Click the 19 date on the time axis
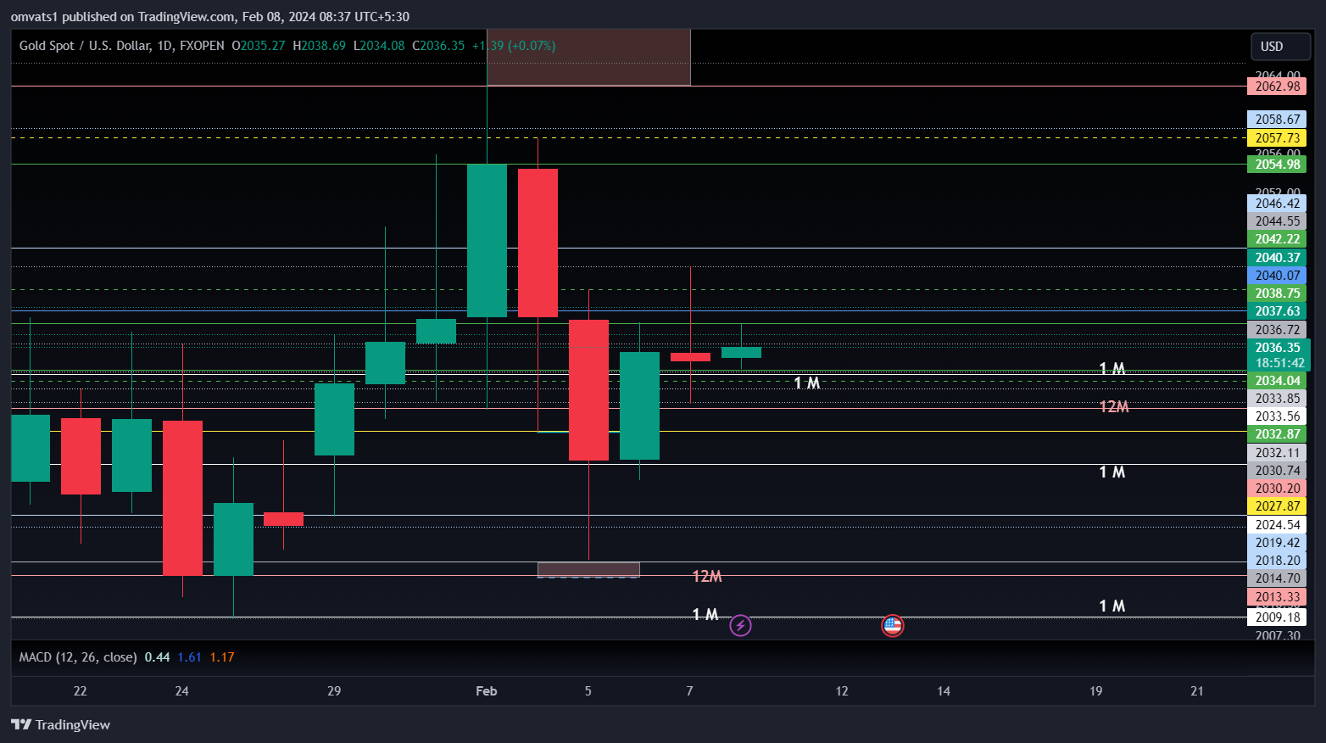 click(1095, 691)
